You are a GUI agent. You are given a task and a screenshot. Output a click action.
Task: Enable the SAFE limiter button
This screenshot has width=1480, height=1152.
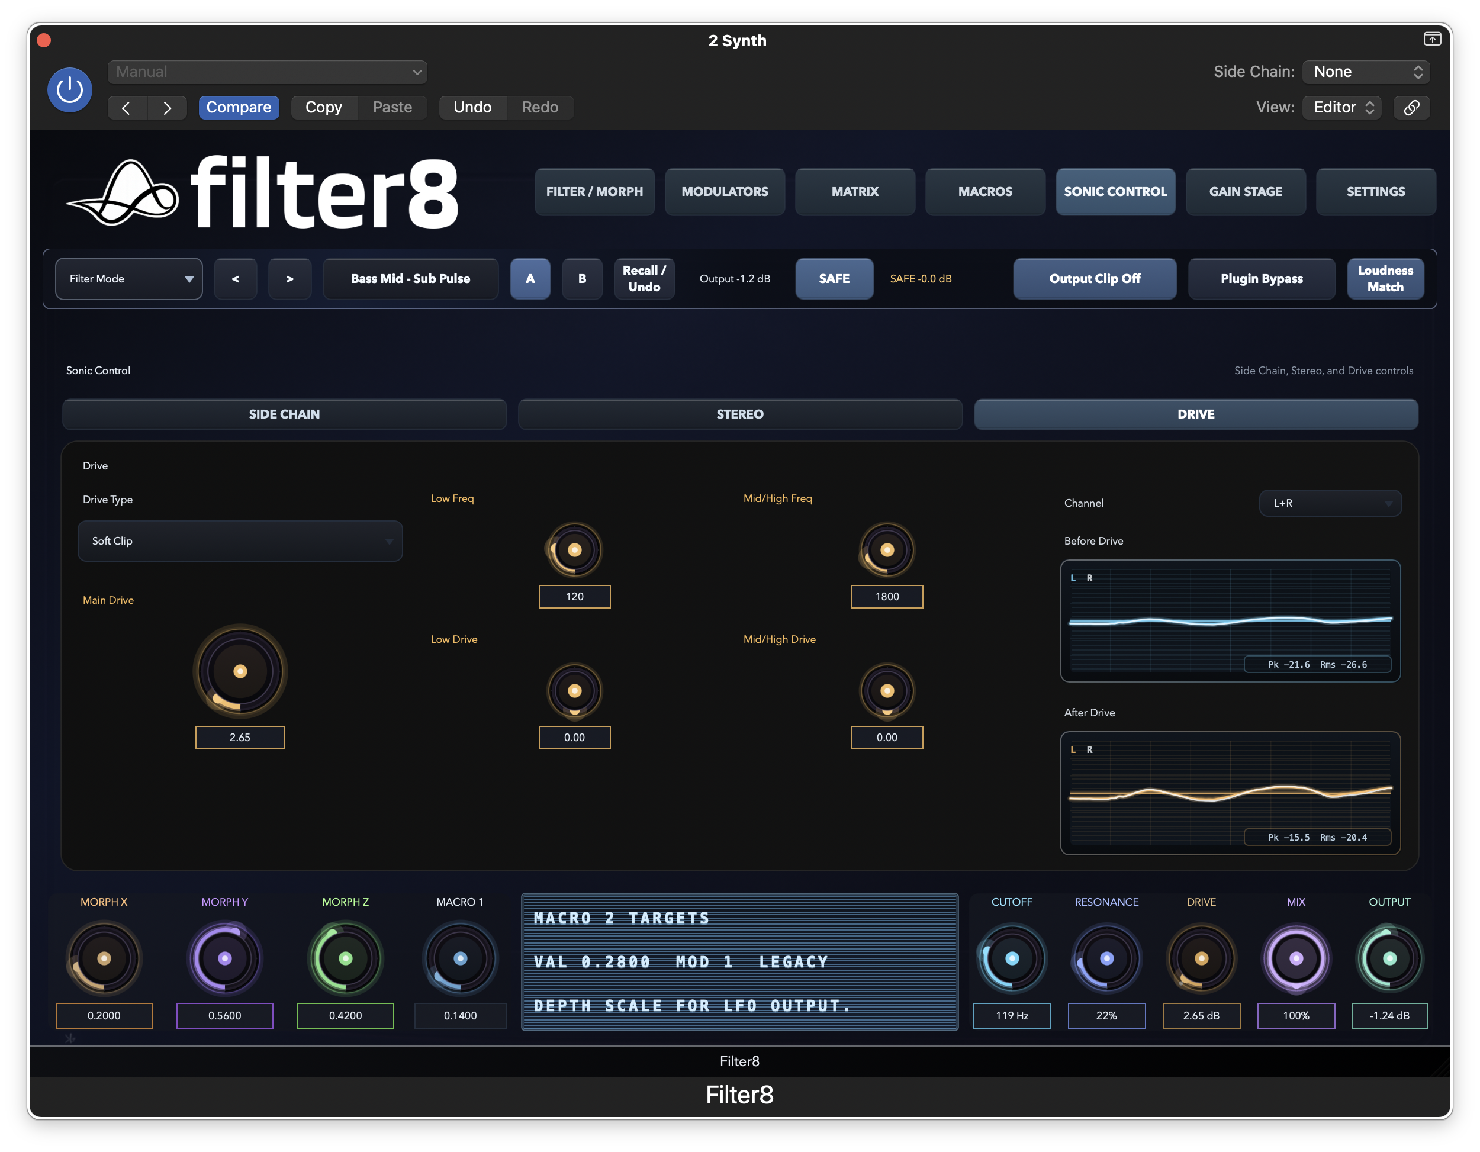coord(834,278)
